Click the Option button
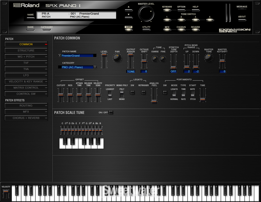The image size is (261, 202). tap(181, 10)
